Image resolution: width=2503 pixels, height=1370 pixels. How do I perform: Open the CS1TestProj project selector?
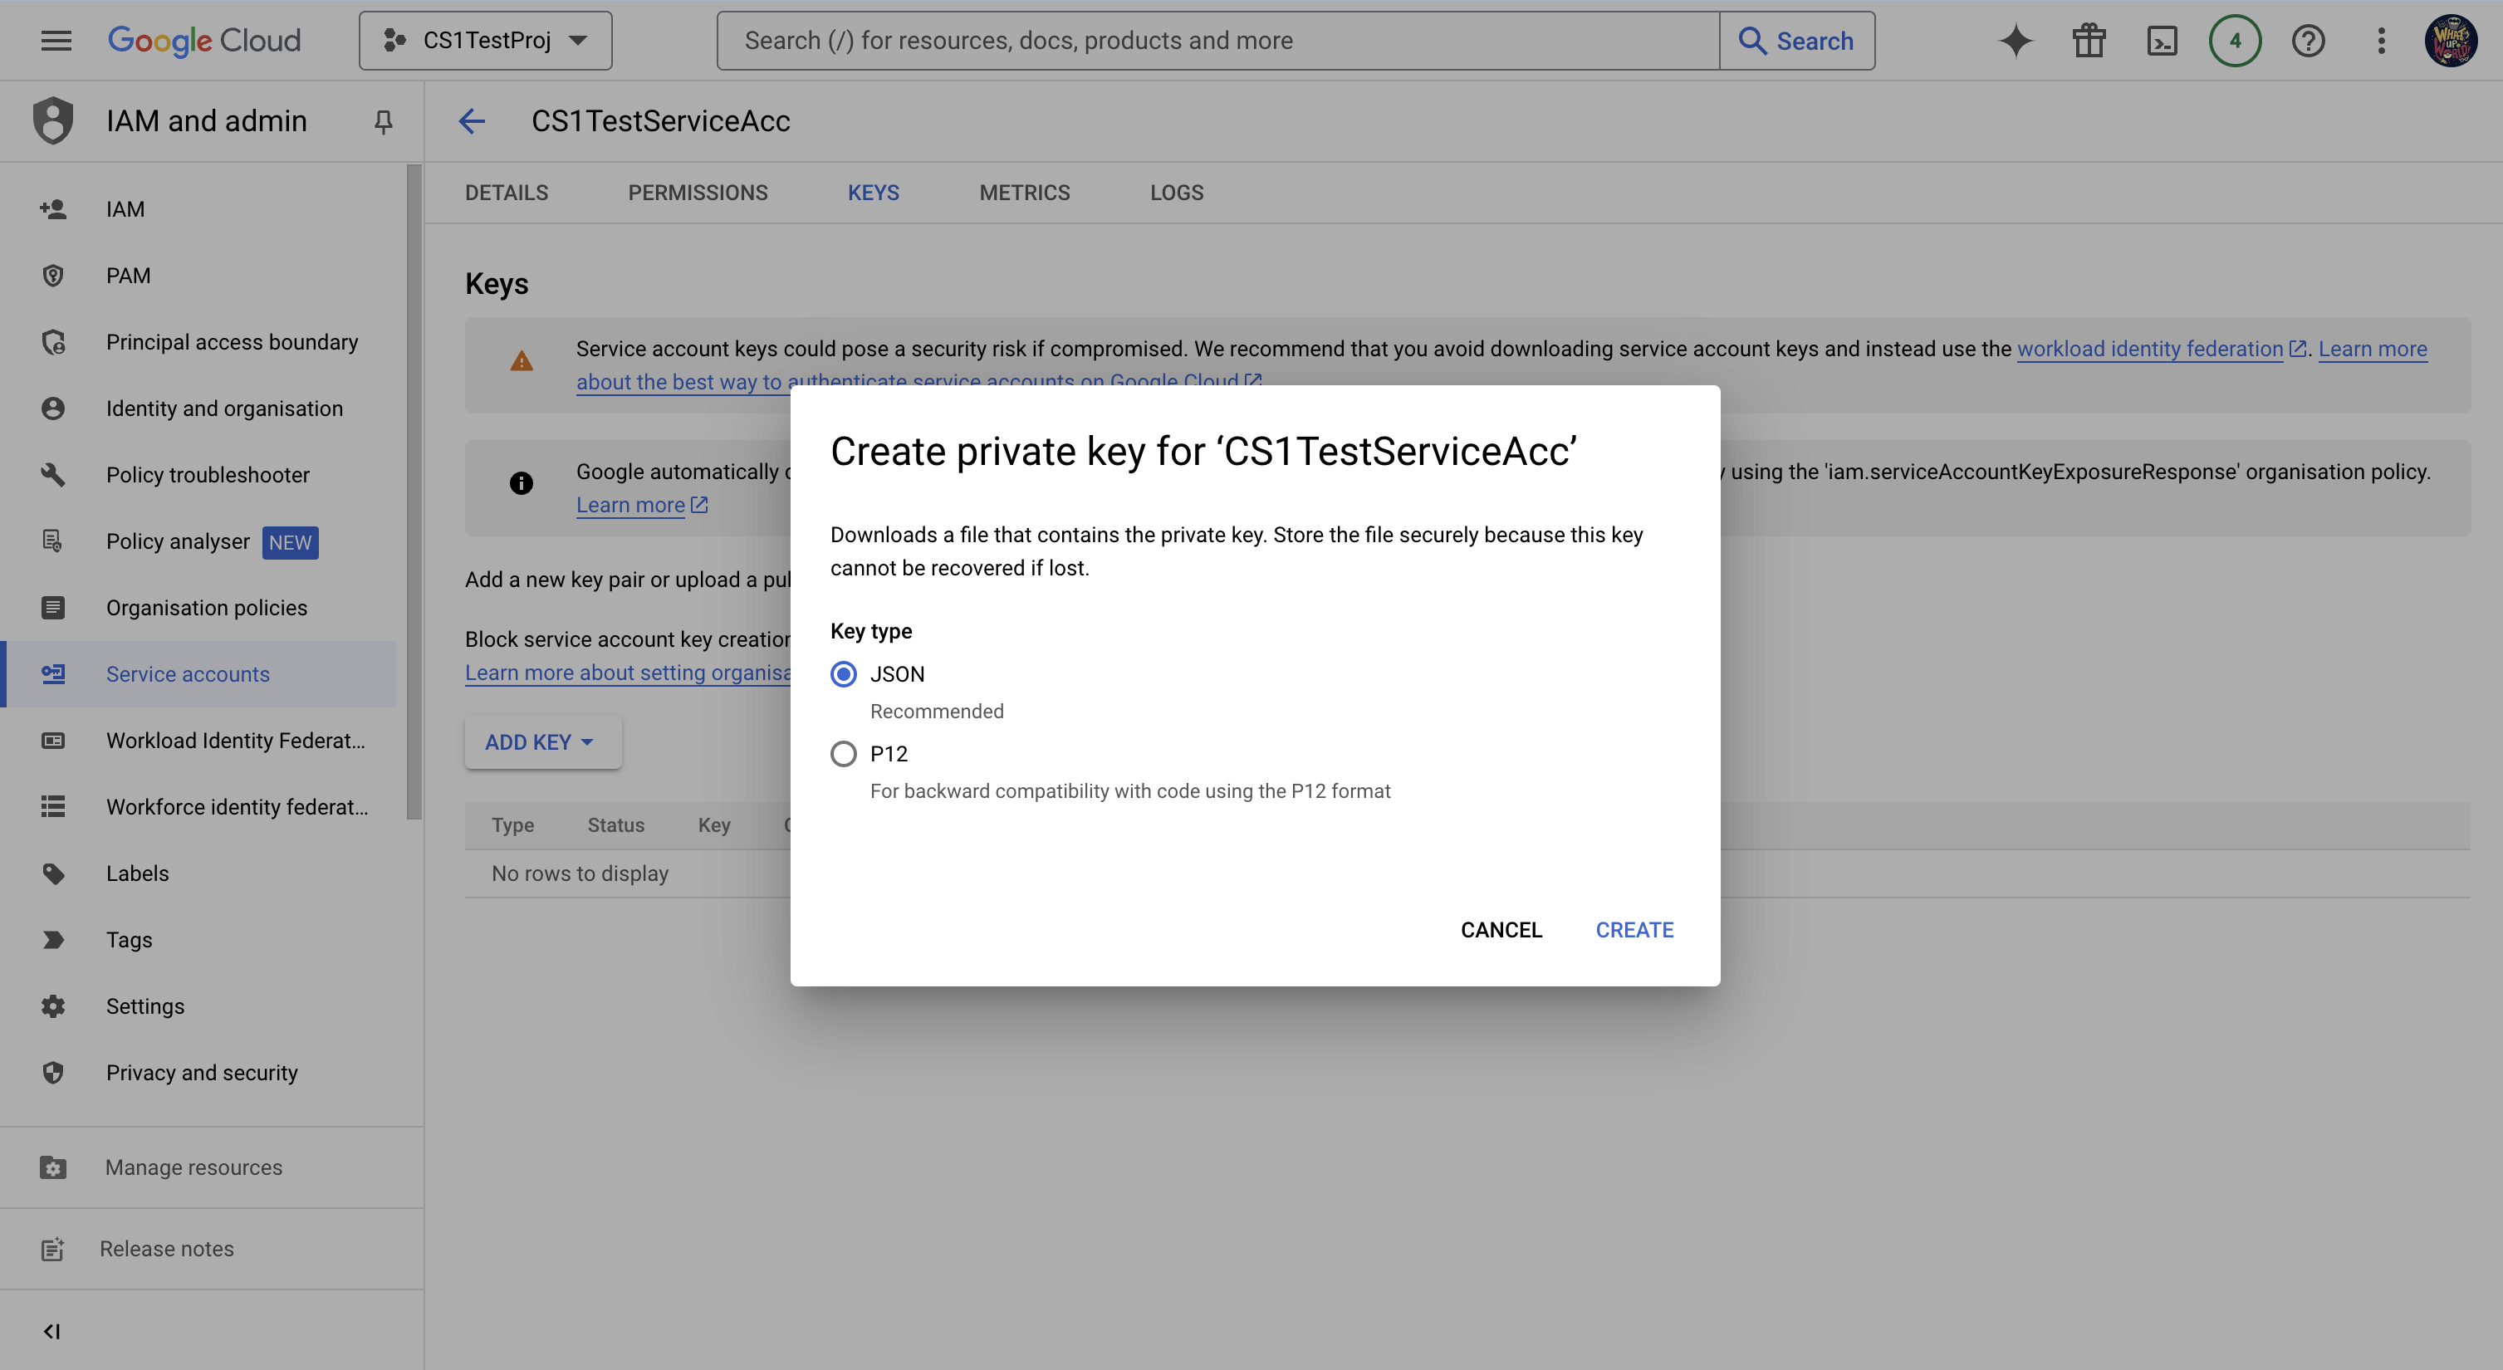486,41
